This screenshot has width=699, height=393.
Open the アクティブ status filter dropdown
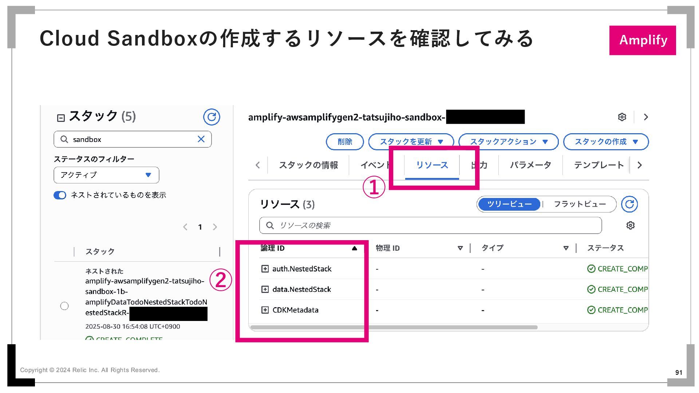pyautogui.click(x=106, y=175)
